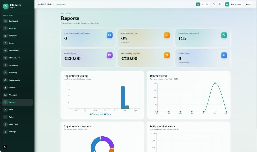This screenshot has height=152, width=257.
Task: Click the MayleSoft Clinic breadcrumb
Action: coord(45,4)
